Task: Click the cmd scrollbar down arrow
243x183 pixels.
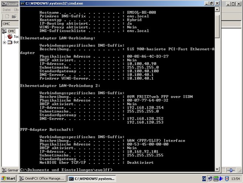Action: tap(217, 169)
